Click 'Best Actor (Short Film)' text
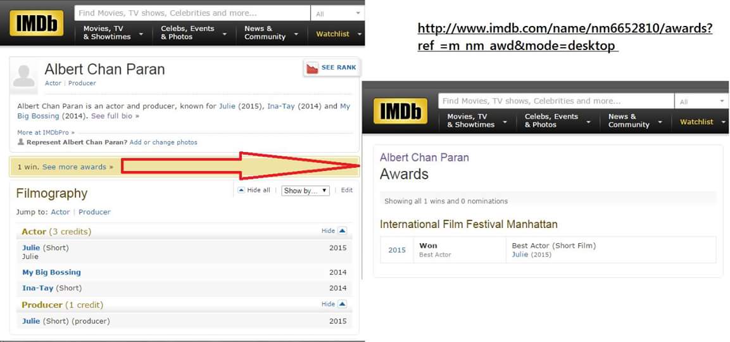This screenshot has height=342, width=730. [554, 246]
